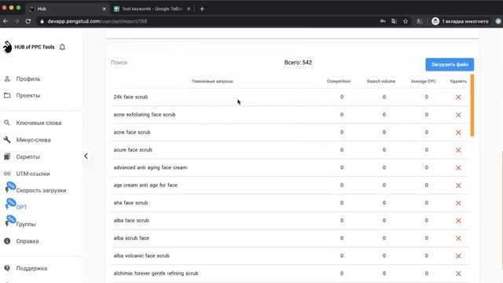Bookmark this page with star icon
Image resolution: width=503 pixels, height=283 pixels.
[406, 21]
